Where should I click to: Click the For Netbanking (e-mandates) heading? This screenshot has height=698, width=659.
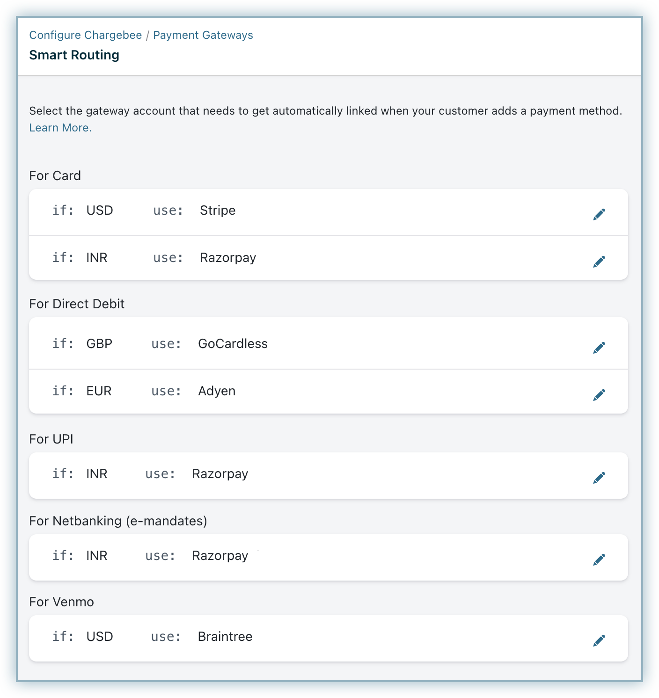[118, 521]
